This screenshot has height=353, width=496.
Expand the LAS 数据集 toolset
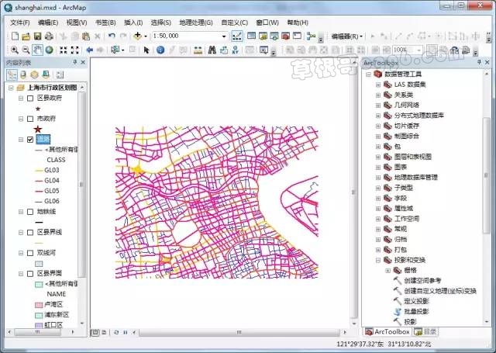pos(378,85)
